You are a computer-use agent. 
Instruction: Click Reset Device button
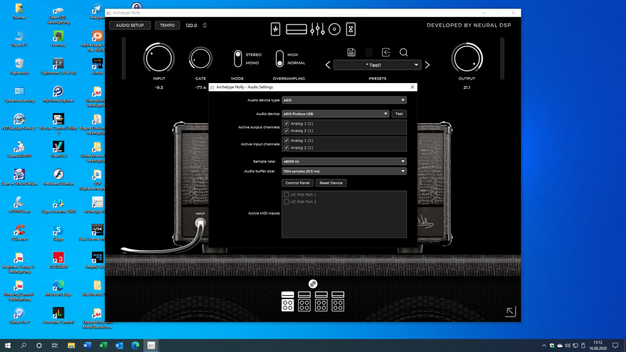[331, 183]
